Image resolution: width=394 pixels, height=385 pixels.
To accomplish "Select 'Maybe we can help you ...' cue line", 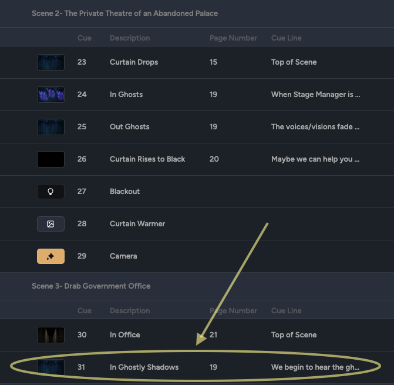I will click(x=315, y=159).
